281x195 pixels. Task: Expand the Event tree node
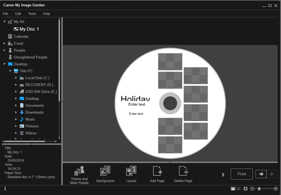pos(4,43)
